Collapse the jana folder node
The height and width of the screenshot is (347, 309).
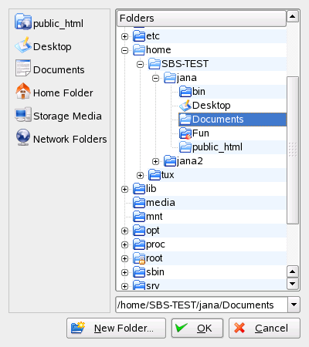[x=155, y=78]
